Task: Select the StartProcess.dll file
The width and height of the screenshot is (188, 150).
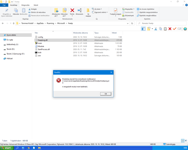Action: [78, 49]
